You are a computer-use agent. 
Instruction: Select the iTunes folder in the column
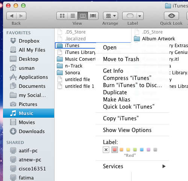click(75, 46)
